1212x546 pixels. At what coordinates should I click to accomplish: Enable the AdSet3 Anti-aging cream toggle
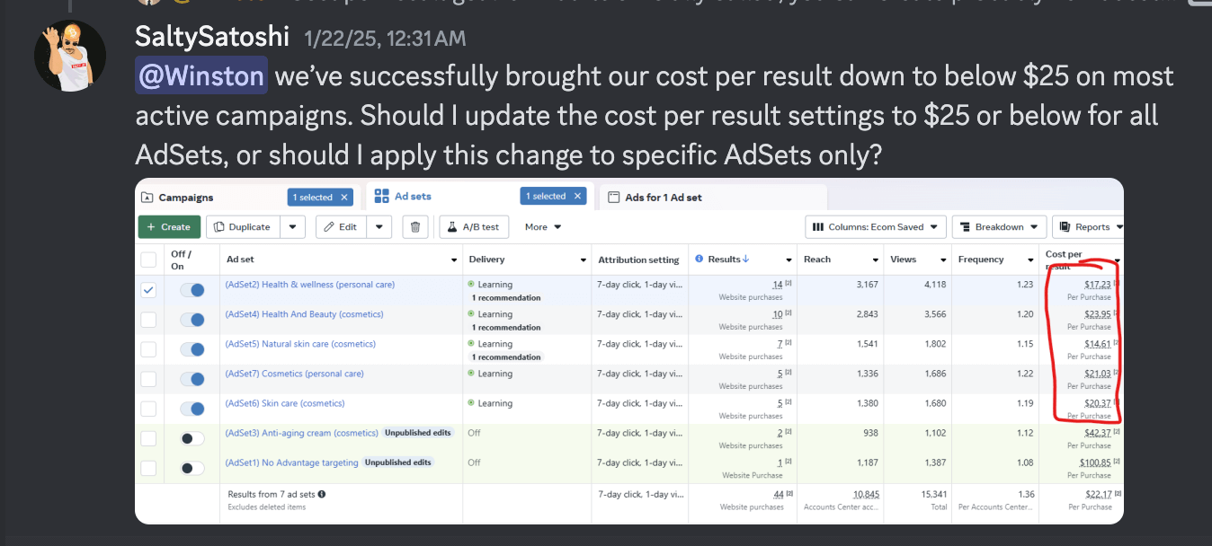[192, 438]
